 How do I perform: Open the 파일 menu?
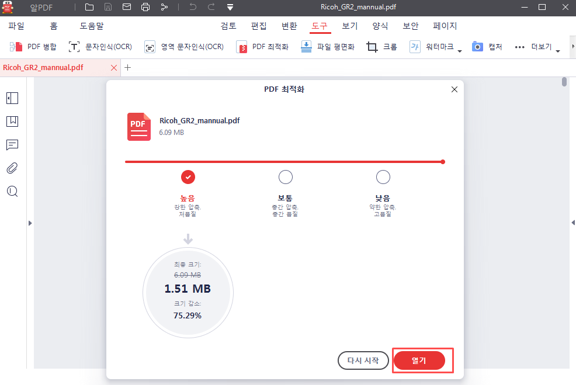click(16, 26)
